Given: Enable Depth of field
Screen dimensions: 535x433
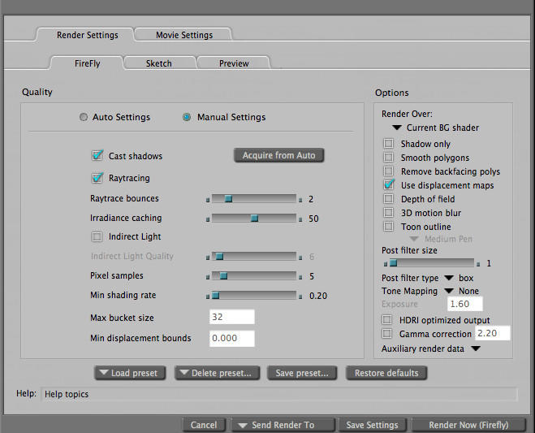Looking at the screenshot, I should pos(388,199).
